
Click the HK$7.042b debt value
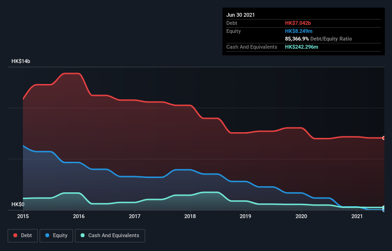pos(298,23)
